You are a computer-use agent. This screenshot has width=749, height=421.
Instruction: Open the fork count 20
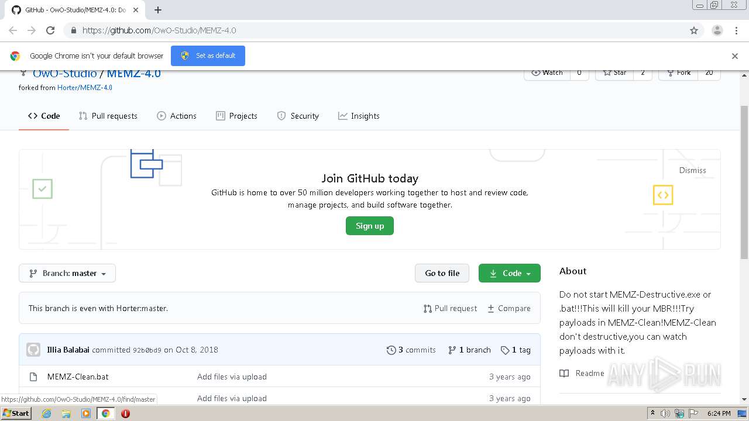click(x=709, y=73)
